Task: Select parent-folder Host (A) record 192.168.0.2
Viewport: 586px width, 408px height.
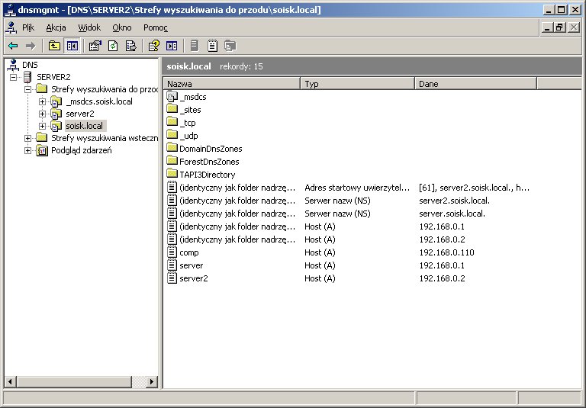Action: coord(316,239)
